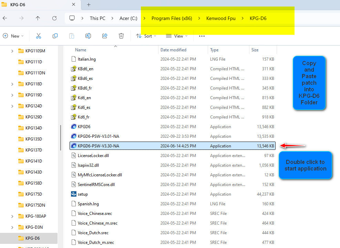
Task: Go back using the back arrow
Action: coord(5,18)
